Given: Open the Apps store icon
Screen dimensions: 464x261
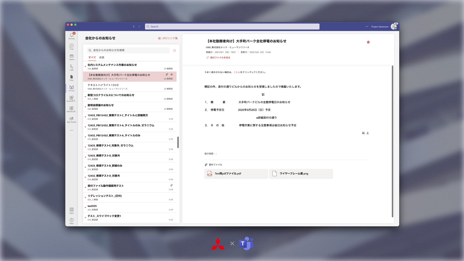Looking at the screenshot, I should click(x=72, y=211).
